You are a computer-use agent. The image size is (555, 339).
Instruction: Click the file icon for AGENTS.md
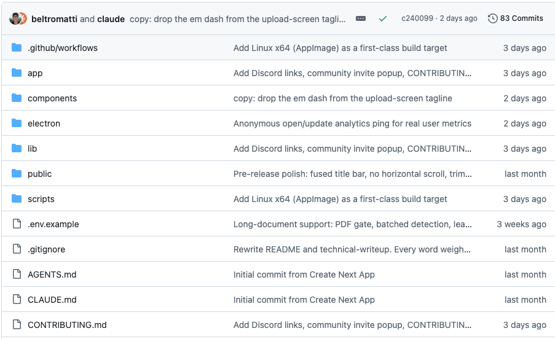17,274
